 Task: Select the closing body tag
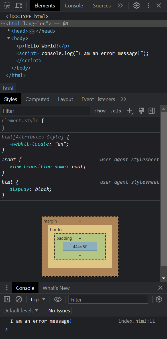coord(21,68)
